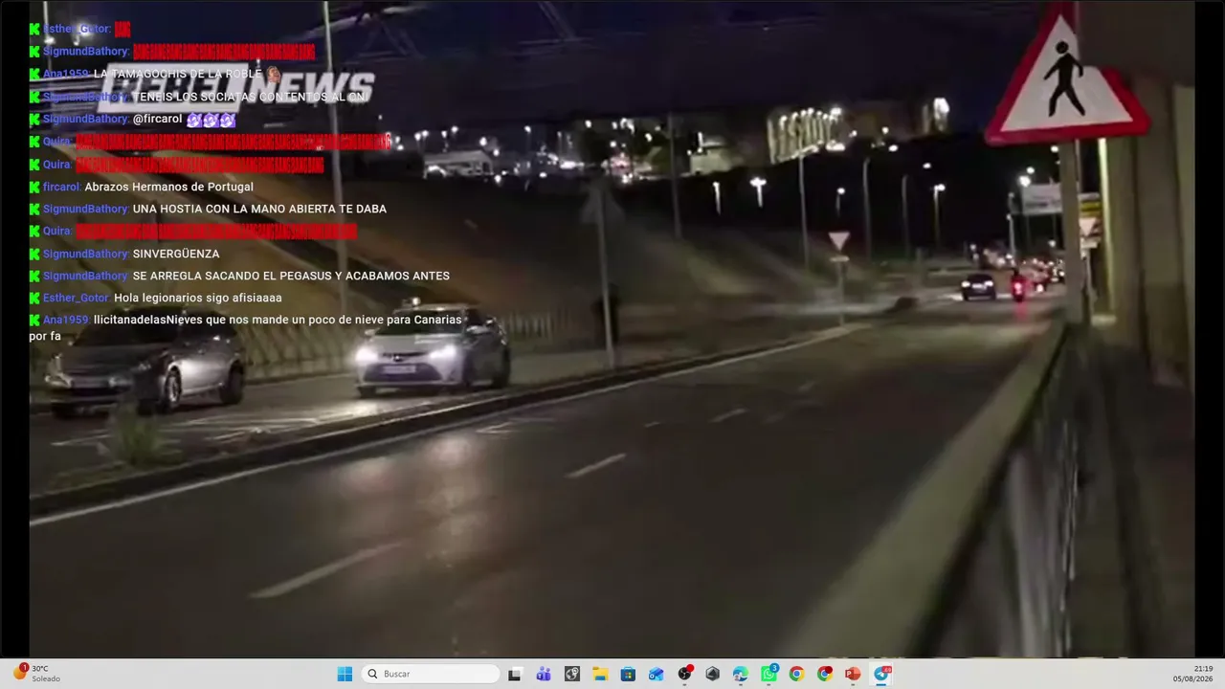Click message 'IlicitanadelasNieves que nos mande'
This screenshot has height=689, width=1225.
point(246,327)
